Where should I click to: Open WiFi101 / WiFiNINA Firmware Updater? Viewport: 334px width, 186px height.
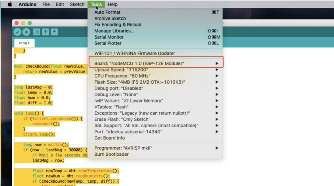pyautogui.click(x=155, y=53)
